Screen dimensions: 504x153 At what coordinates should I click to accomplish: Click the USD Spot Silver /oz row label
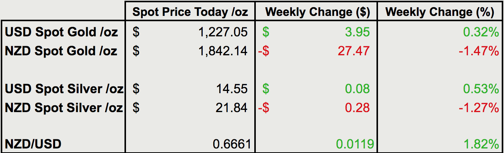pyautogui.click(x=64, y=89)
